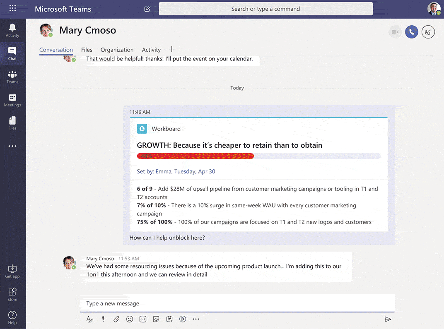Click the 11:53 AM timestamp
The width and height of the screenshot is (444, 329).
tap(128, 259)
